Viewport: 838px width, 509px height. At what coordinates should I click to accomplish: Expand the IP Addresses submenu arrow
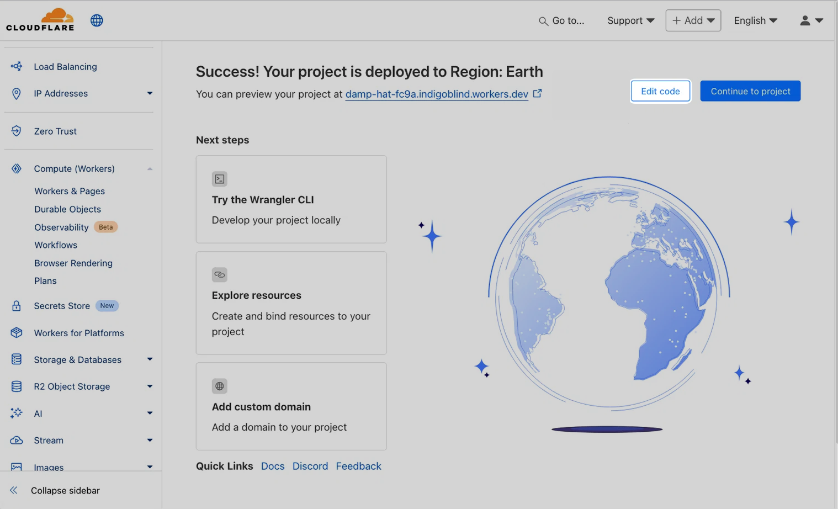(150, 93)
